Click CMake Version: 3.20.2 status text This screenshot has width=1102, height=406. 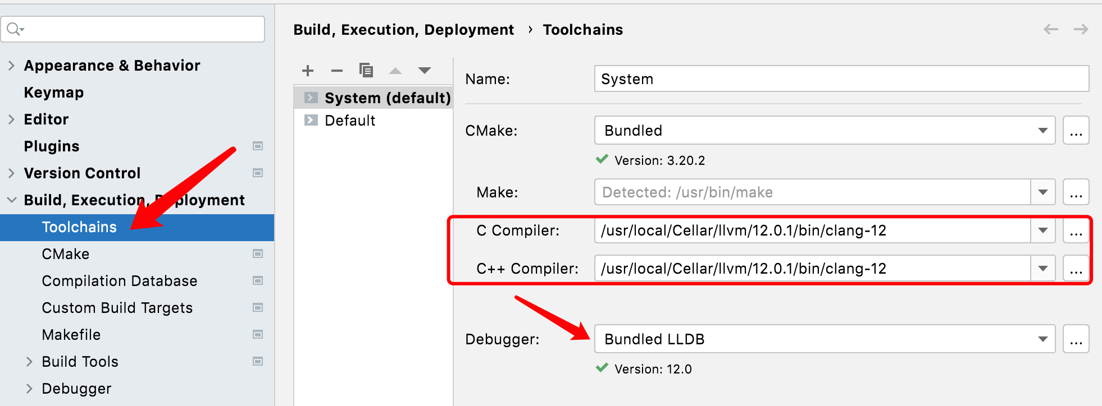(659, 160)
